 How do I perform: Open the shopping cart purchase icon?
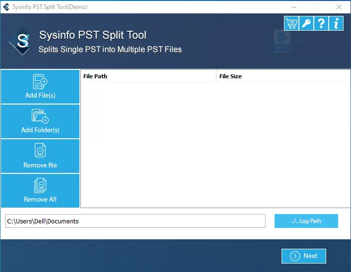(291, 23)
